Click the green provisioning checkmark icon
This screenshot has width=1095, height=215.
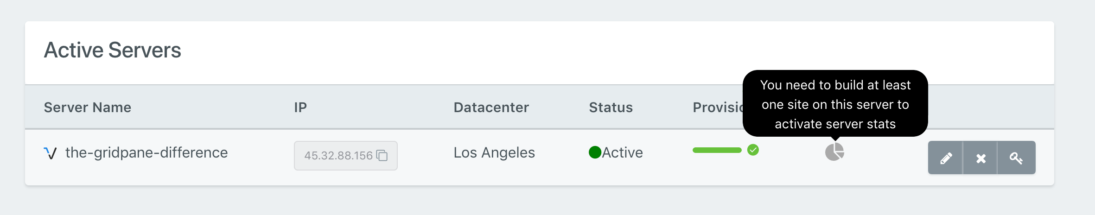pyautogui.click(x=753, y=150)
